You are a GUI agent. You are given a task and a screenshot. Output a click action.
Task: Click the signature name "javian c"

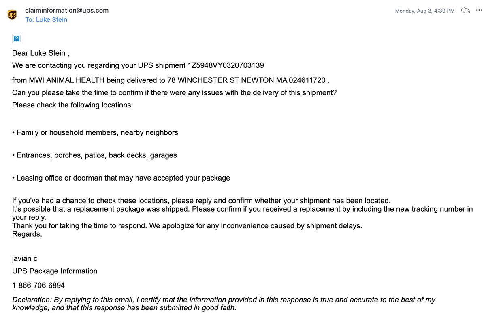[x=25, y=258]
